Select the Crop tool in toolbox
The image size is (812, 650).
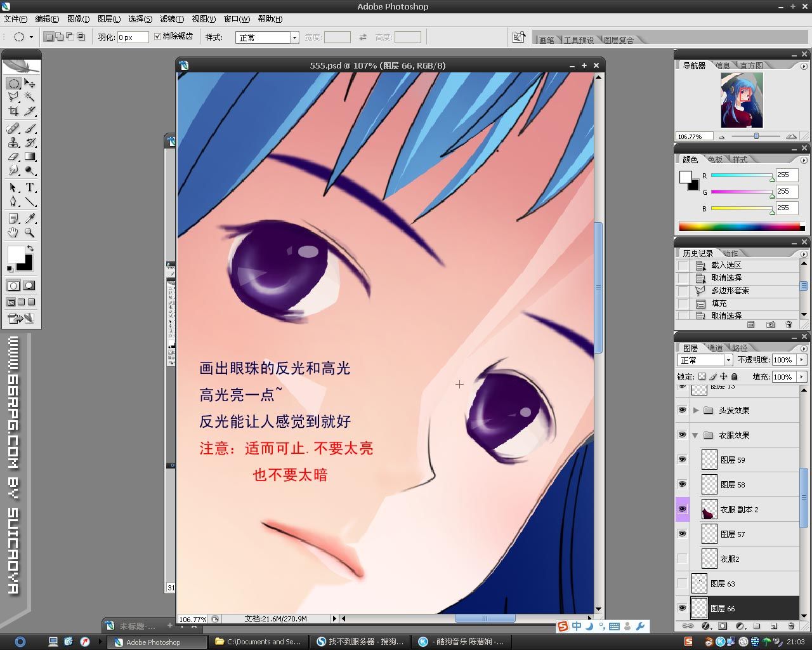point(13,111)
